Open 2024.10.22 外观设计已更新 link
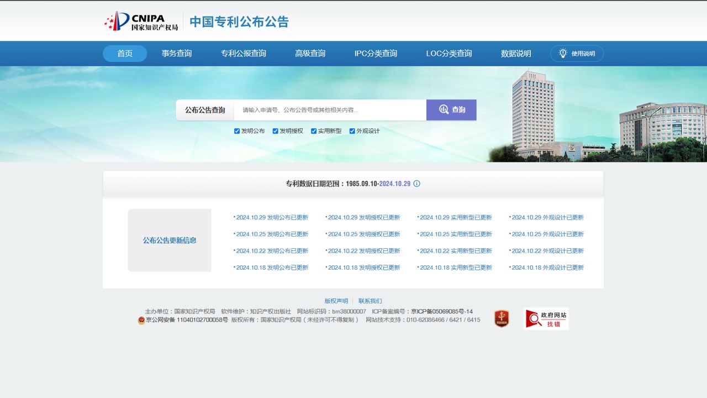 click(x=547, y=251)
